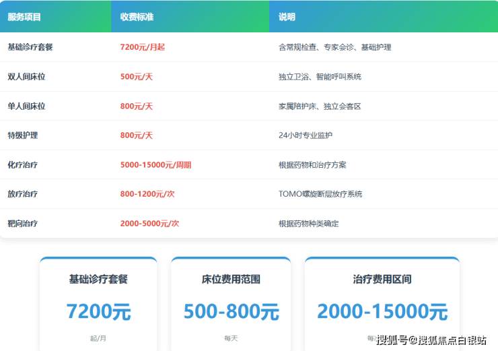
Task: Click the 说明 column header
Action: [x=287, y=17]
